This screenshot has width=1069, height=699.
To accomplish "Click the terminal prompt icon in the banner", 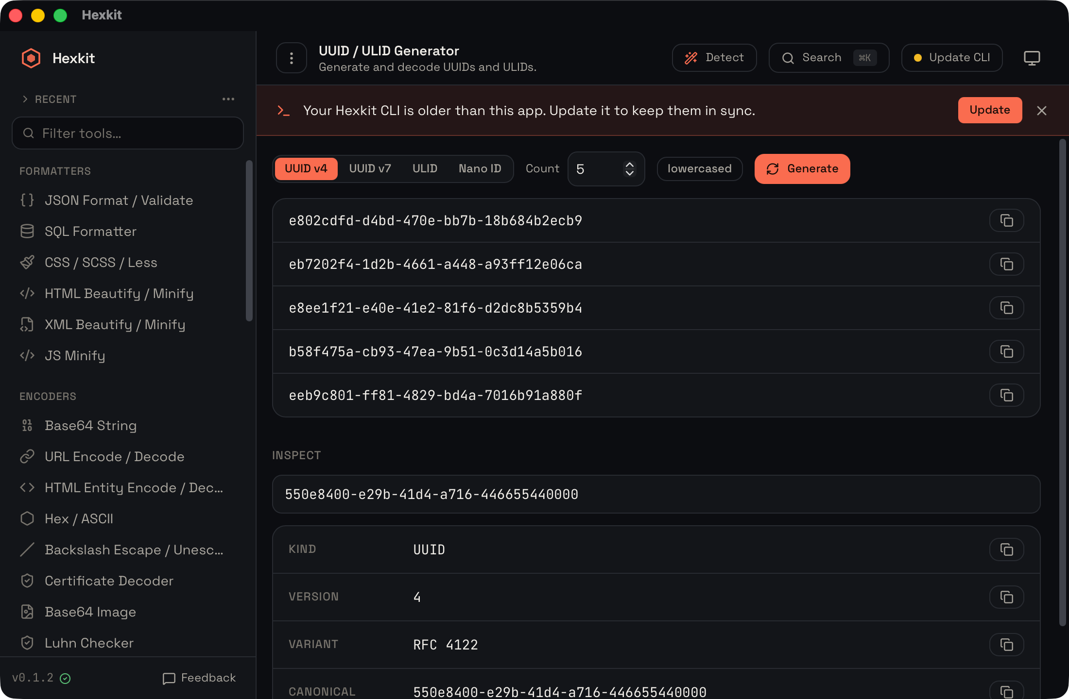I will [283, 111].
